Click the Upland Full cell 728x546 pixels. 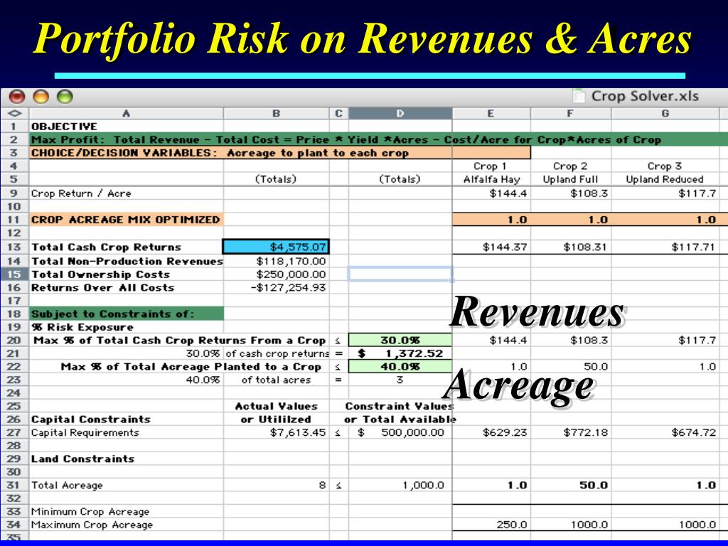[x=571, y=179]
